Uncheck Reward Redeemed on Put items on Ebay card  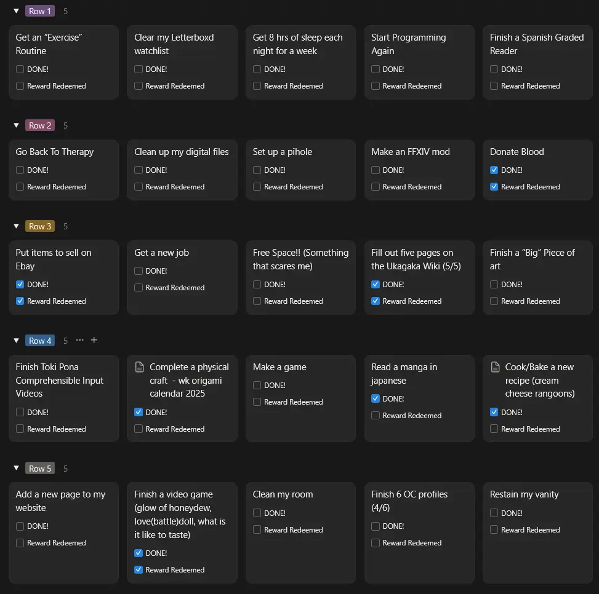[x=20, y=301]
